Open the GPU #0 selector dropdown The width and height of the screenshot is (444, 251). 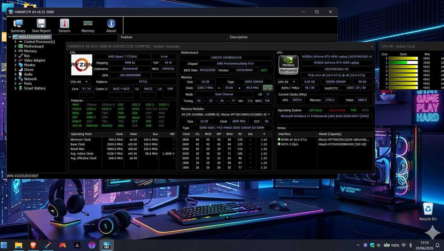coord(287,82)
